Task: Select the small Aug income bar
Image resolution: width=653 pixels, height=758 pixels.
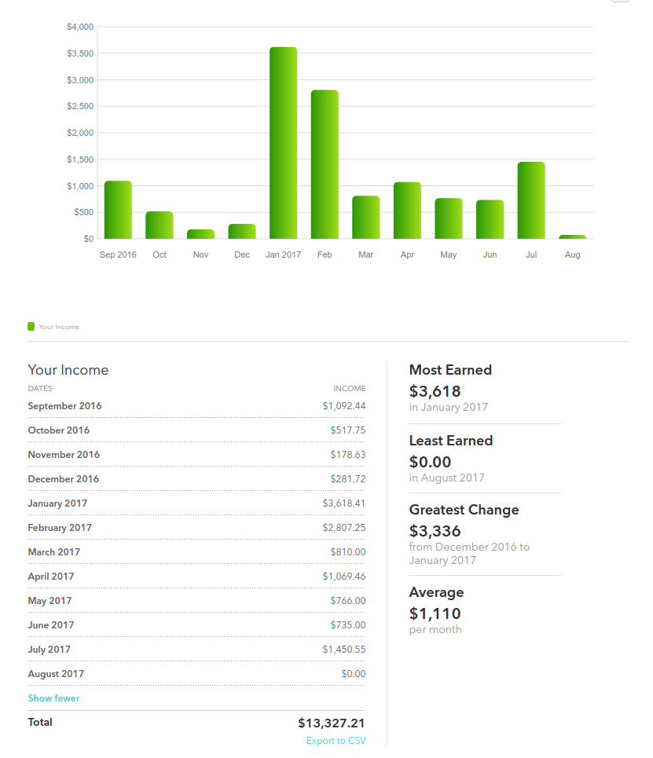Action: coord(572,237)
